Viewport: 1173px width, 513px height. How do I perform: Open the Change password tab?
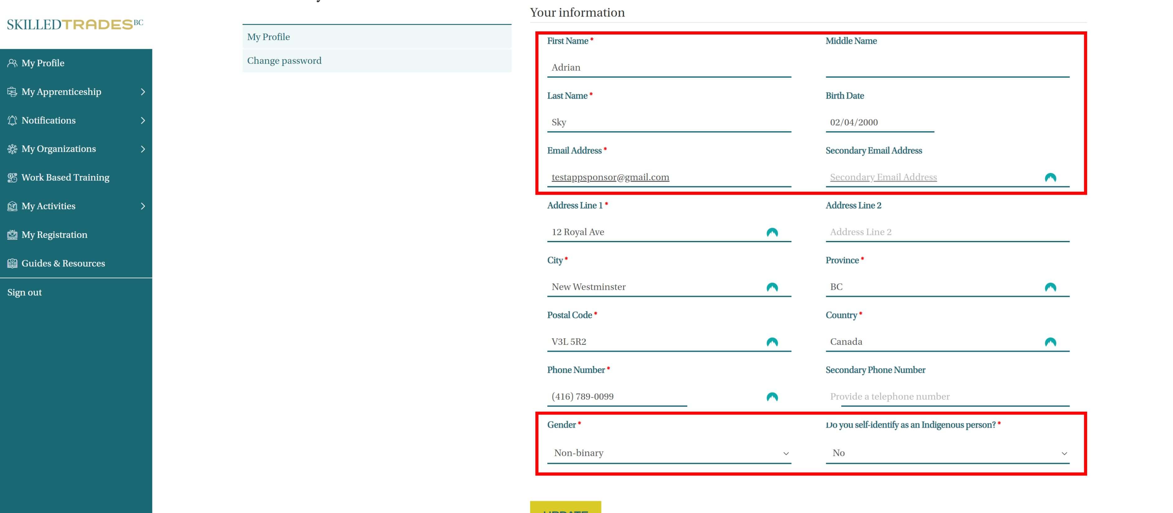point(284,61)
